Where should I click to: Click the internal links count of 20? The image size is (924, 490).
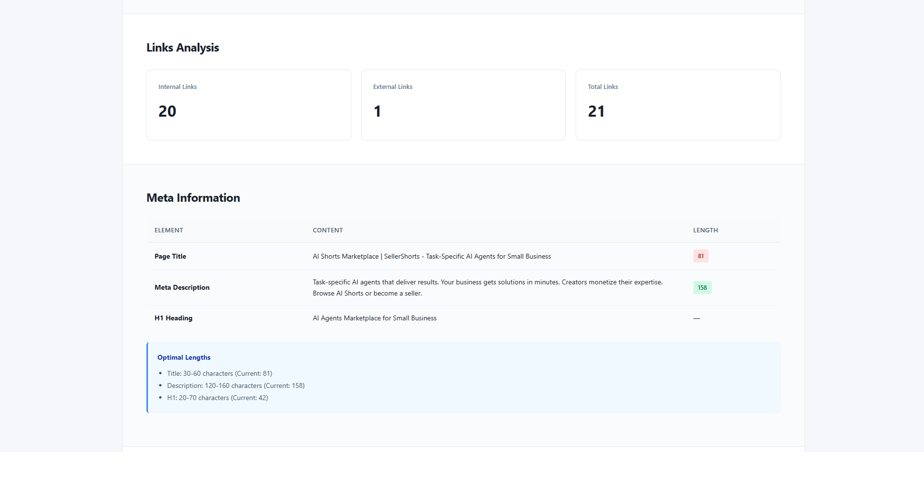point(167,111)
